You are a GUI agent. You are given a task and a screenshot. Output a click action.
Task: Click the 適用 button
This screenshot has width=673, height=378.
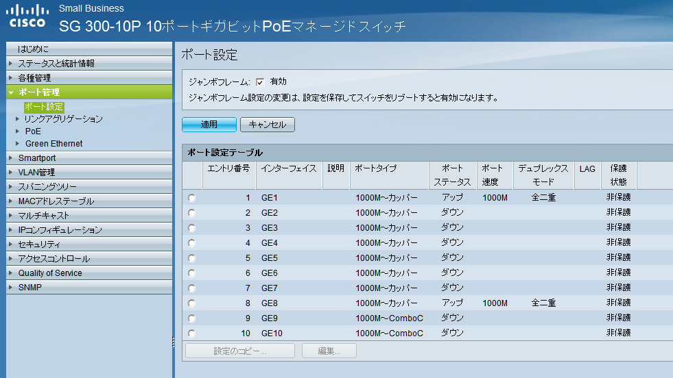(x=209, y=124)
